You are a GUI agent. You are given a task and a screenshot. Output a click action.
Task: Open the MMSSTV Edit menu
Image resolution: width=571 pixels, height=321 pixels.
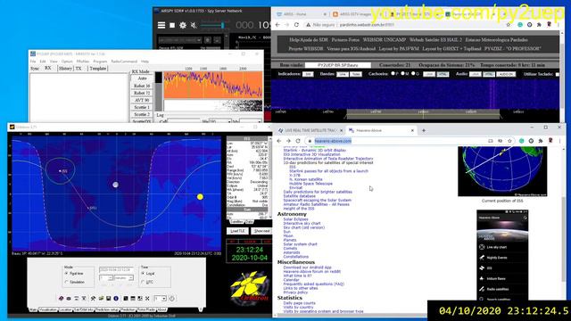coord(43,62)
